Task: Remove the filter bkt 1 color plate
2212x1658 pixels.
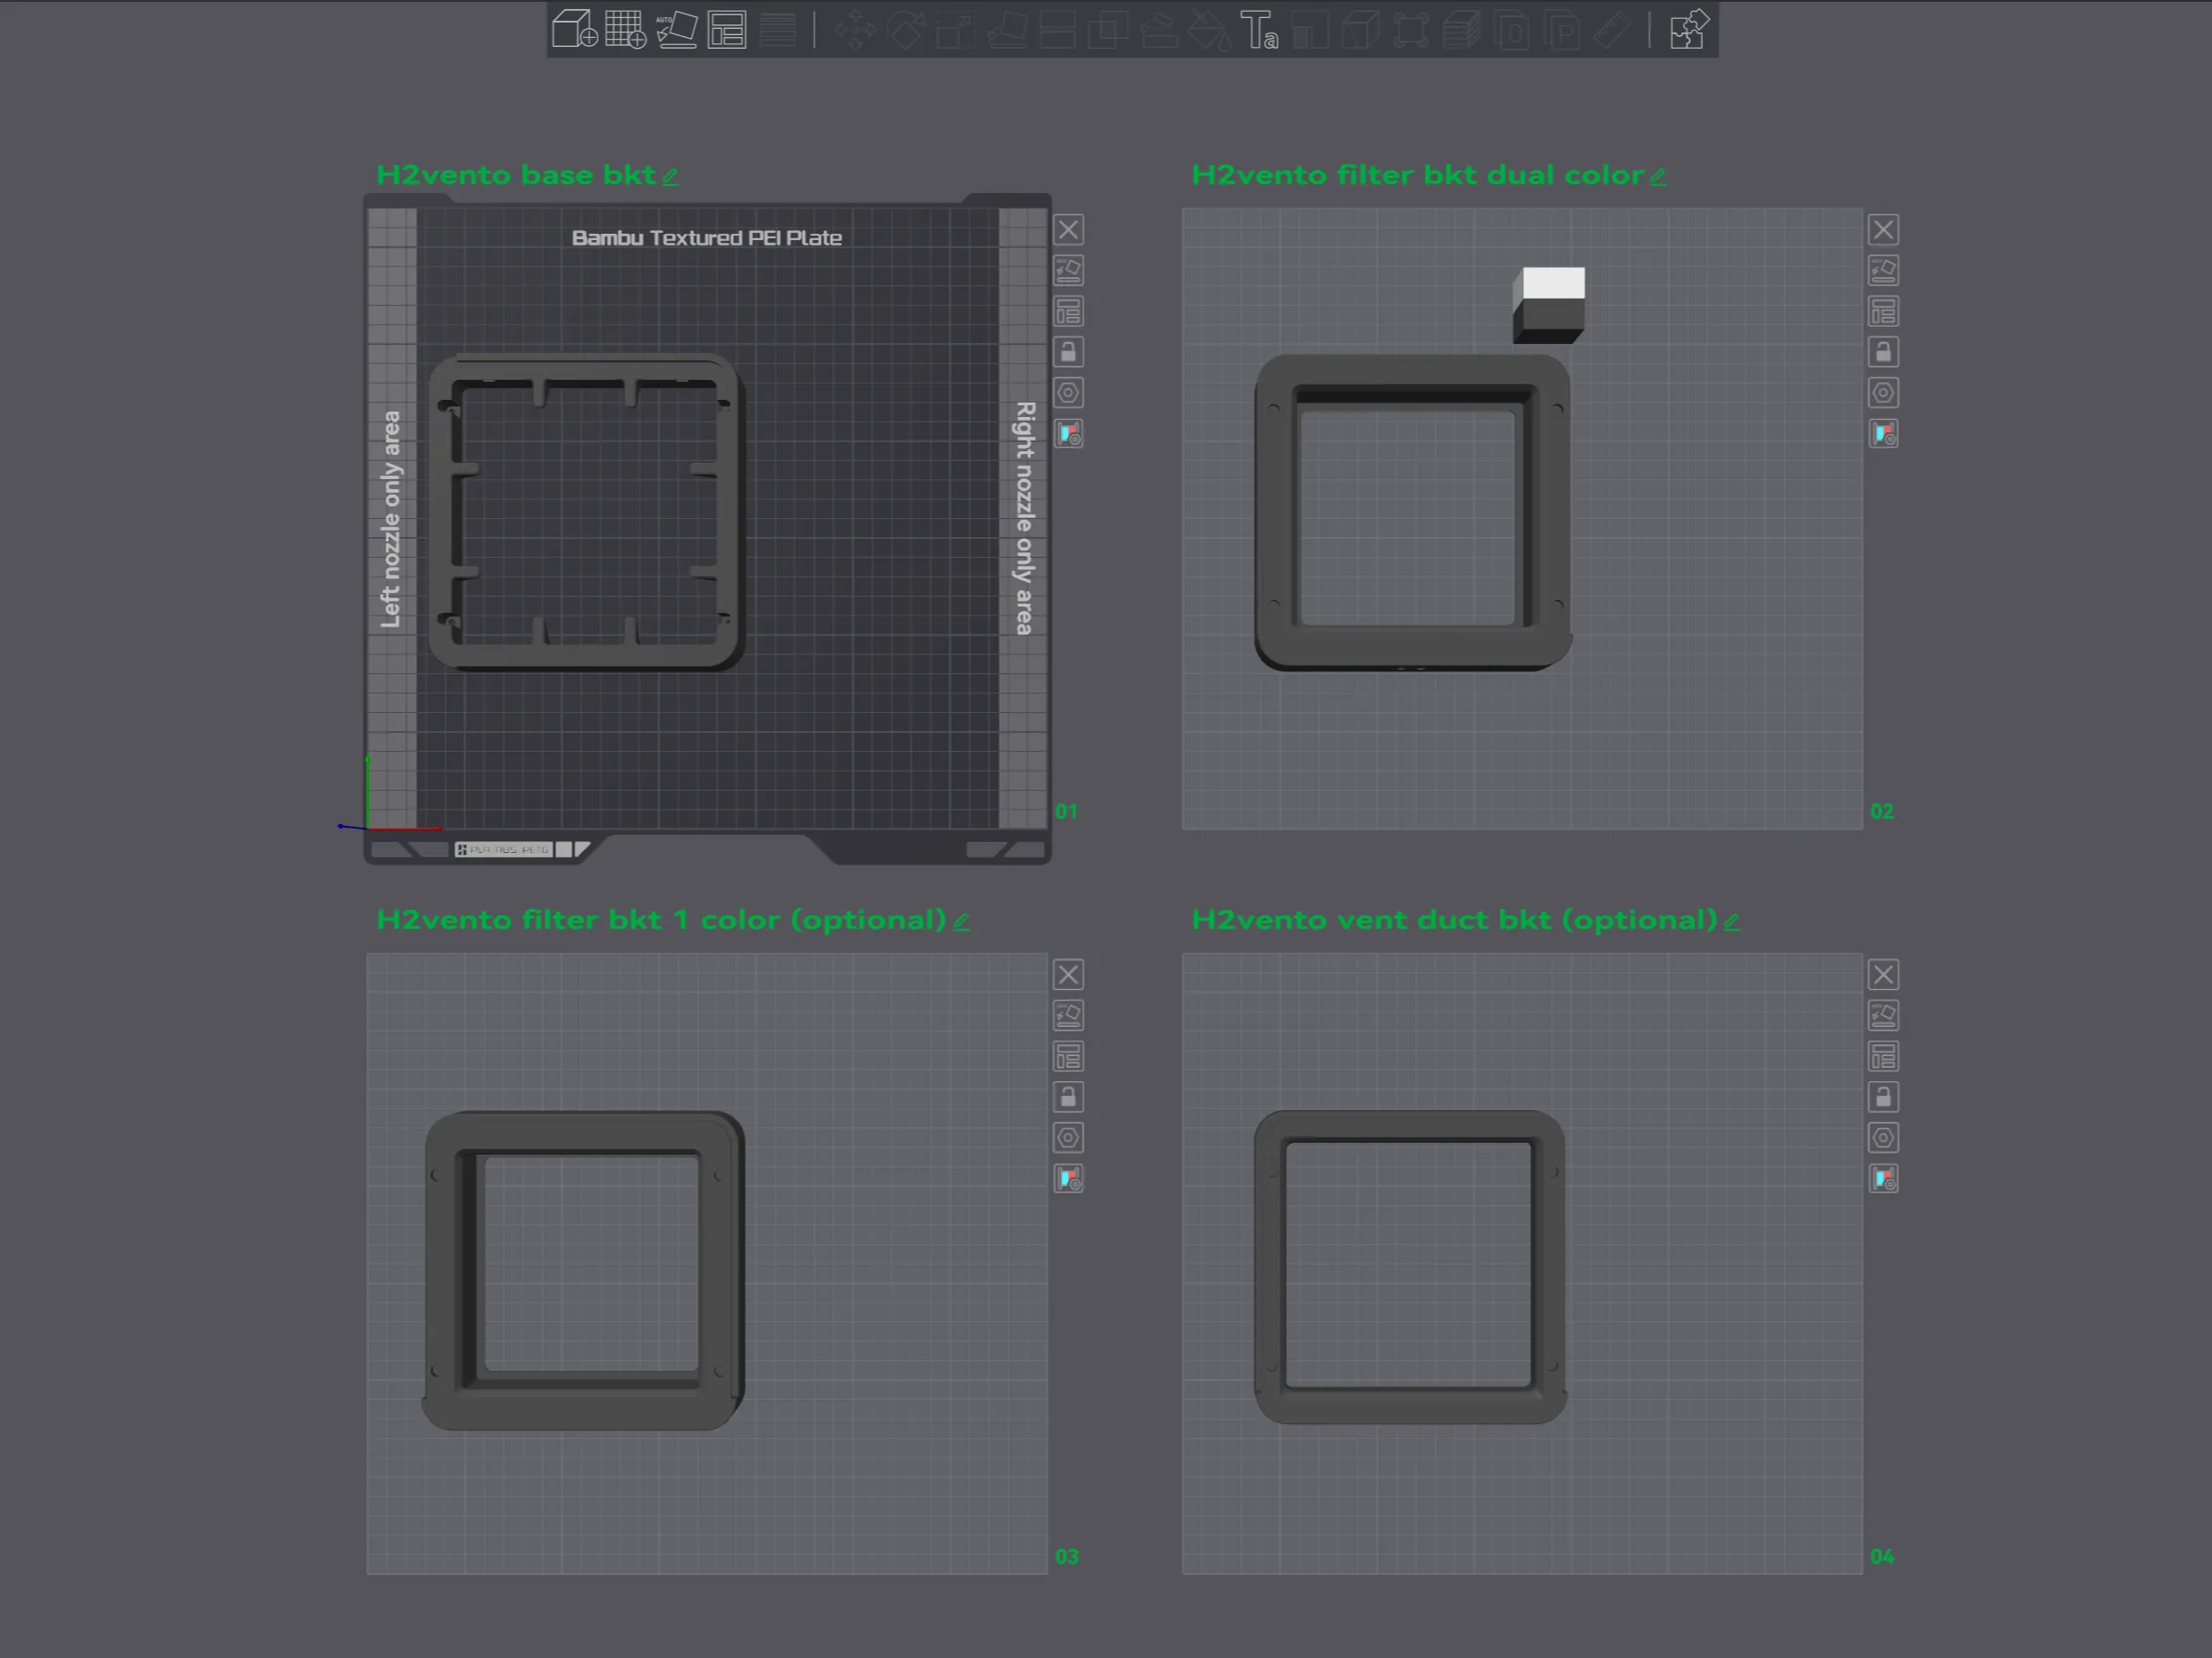Action: pos(1068,975)
